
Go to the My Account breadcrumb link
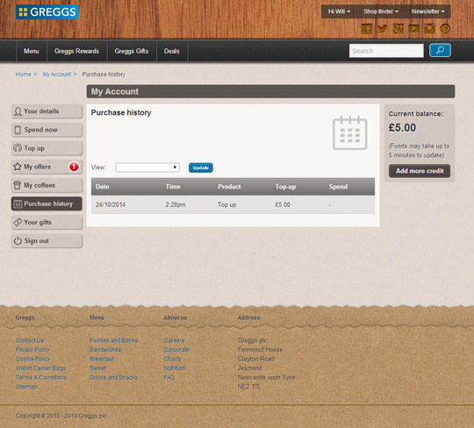click(x=57, y=75)
